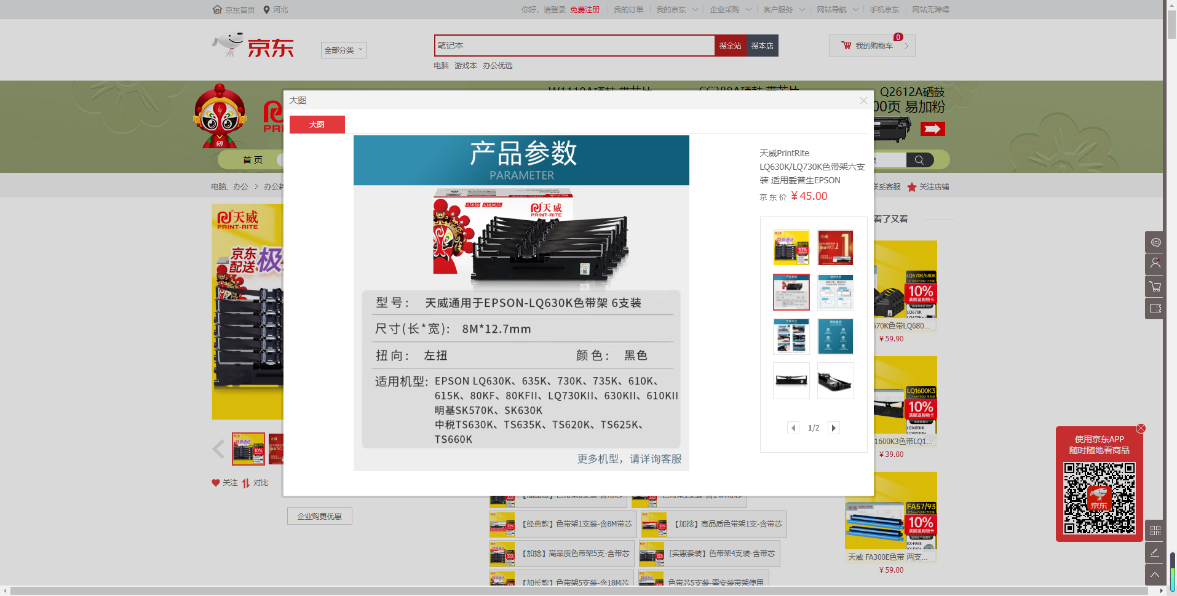Click the location pin icon next to 河北

pos(266,10)
